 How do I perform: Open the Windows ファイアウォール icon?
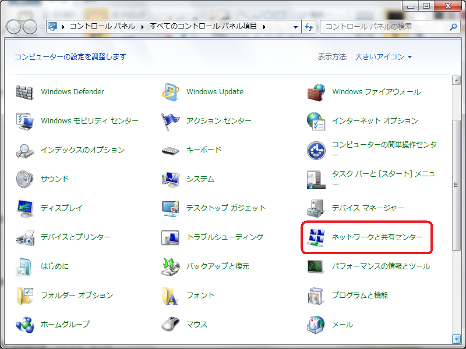click(316, 92)
